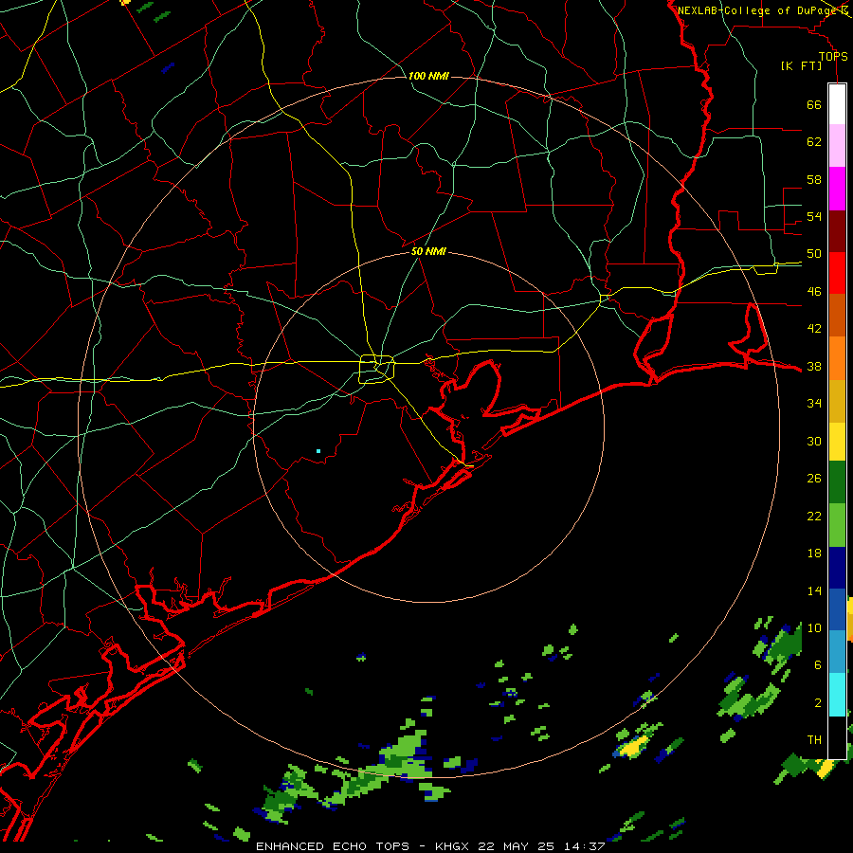Select the 26 legend value
Image resolution: width=853 pixels, height=853 pixels.
coord(814,479)
